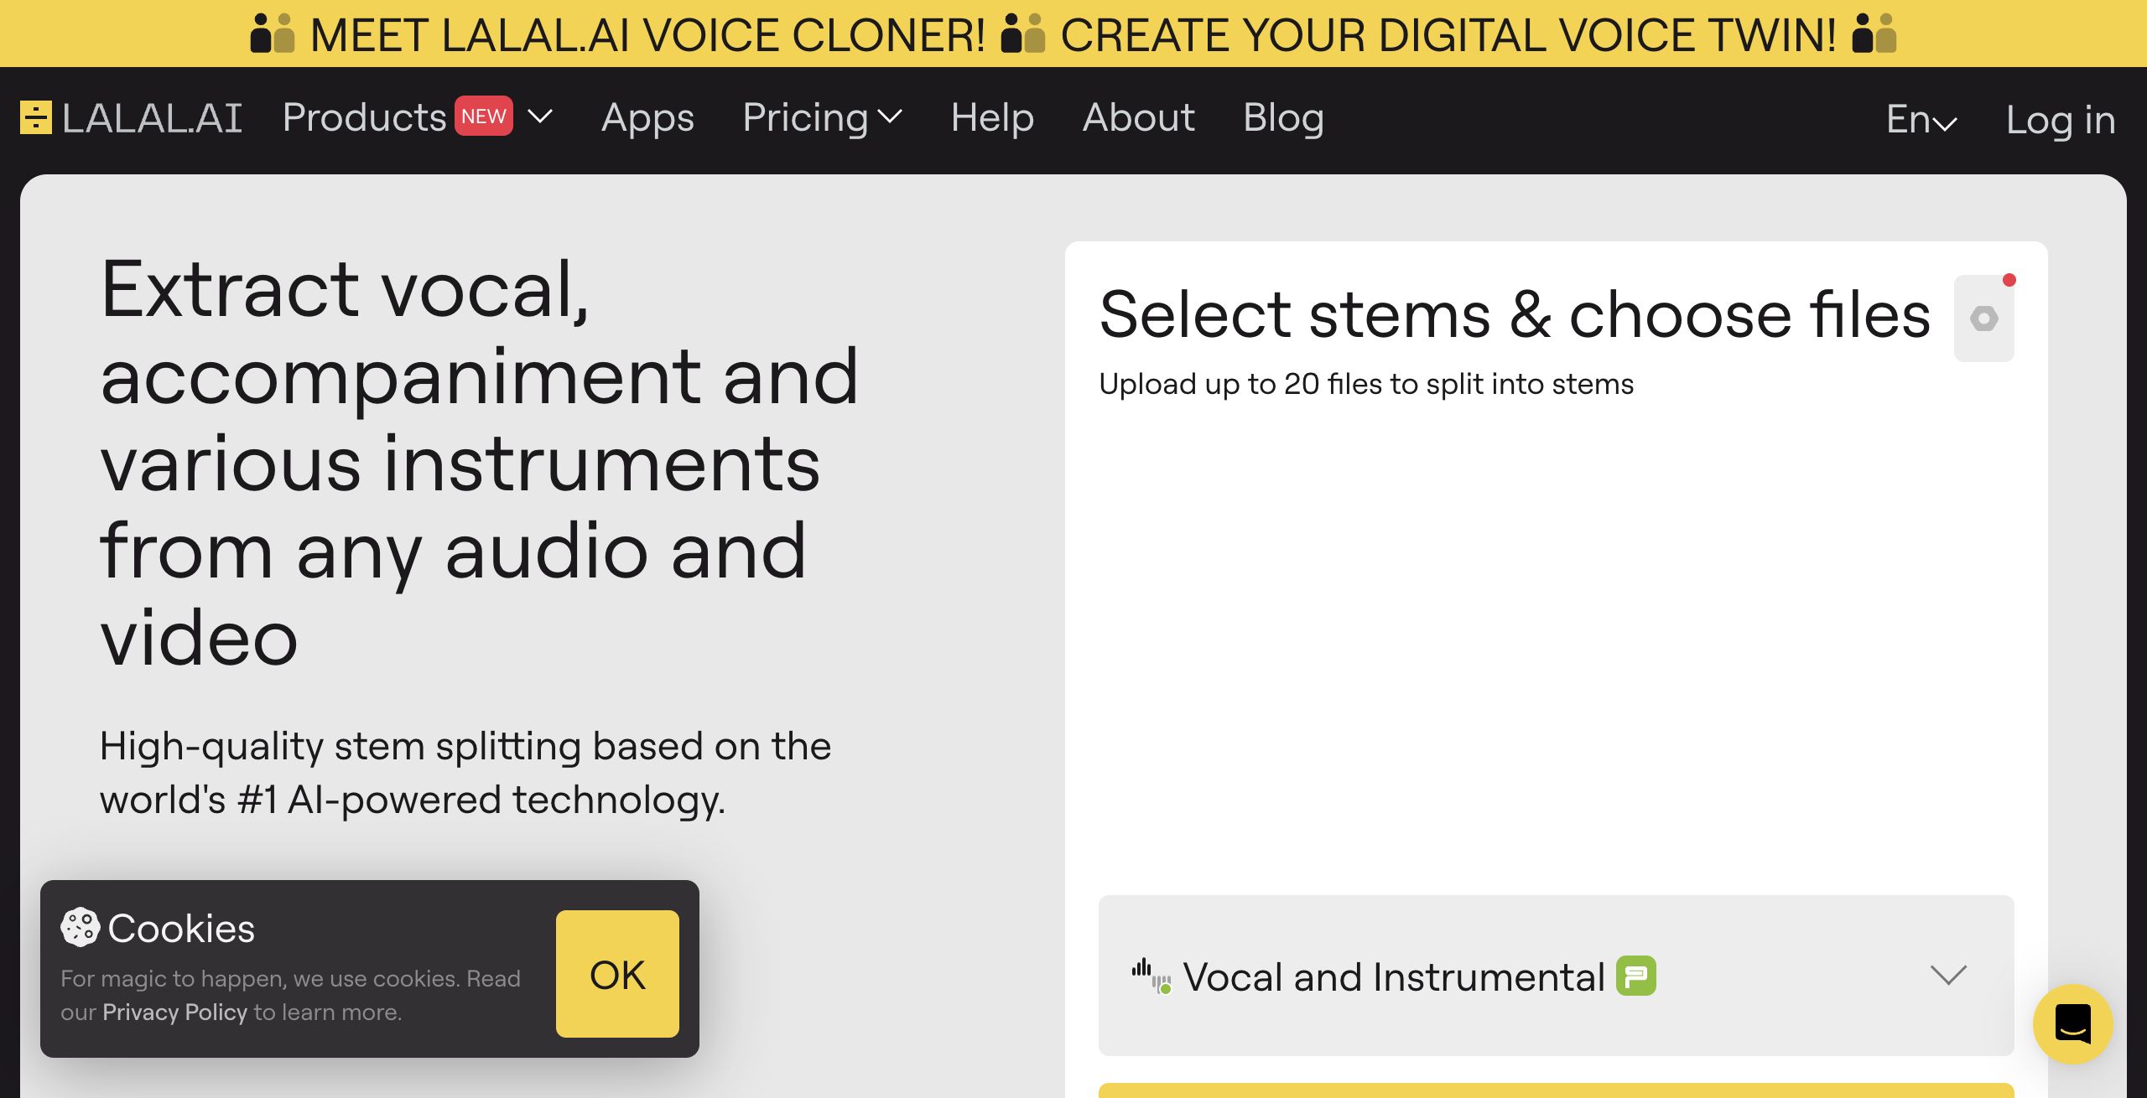Open the Apps menu item
The width and height of the screenshot is (2147, 1098).
click(647, 117)
